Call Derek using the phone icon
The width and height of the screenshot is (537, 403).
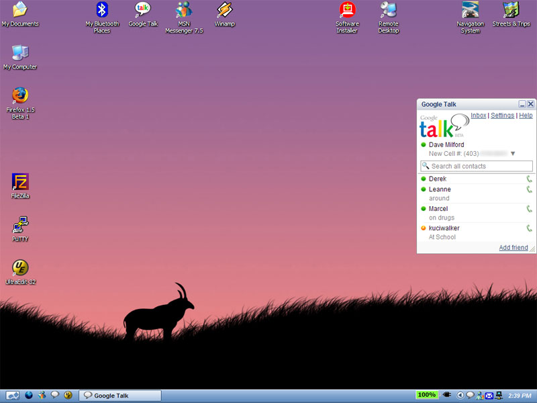(x=529, y=179)
